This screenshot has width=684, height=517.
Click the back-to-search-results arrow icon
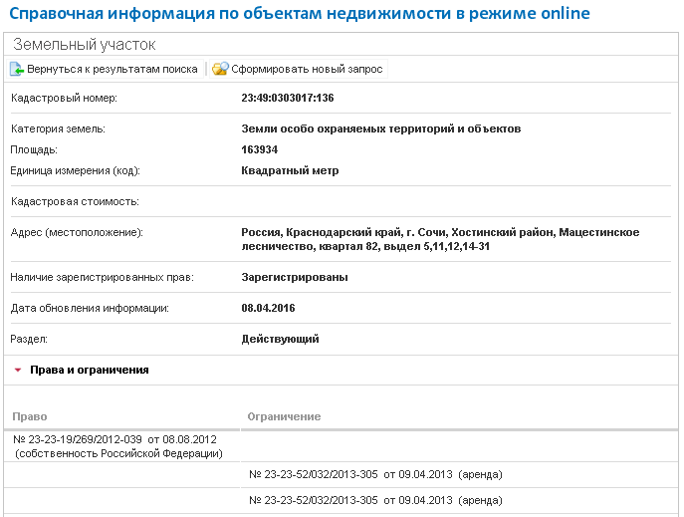click(17, 69)
